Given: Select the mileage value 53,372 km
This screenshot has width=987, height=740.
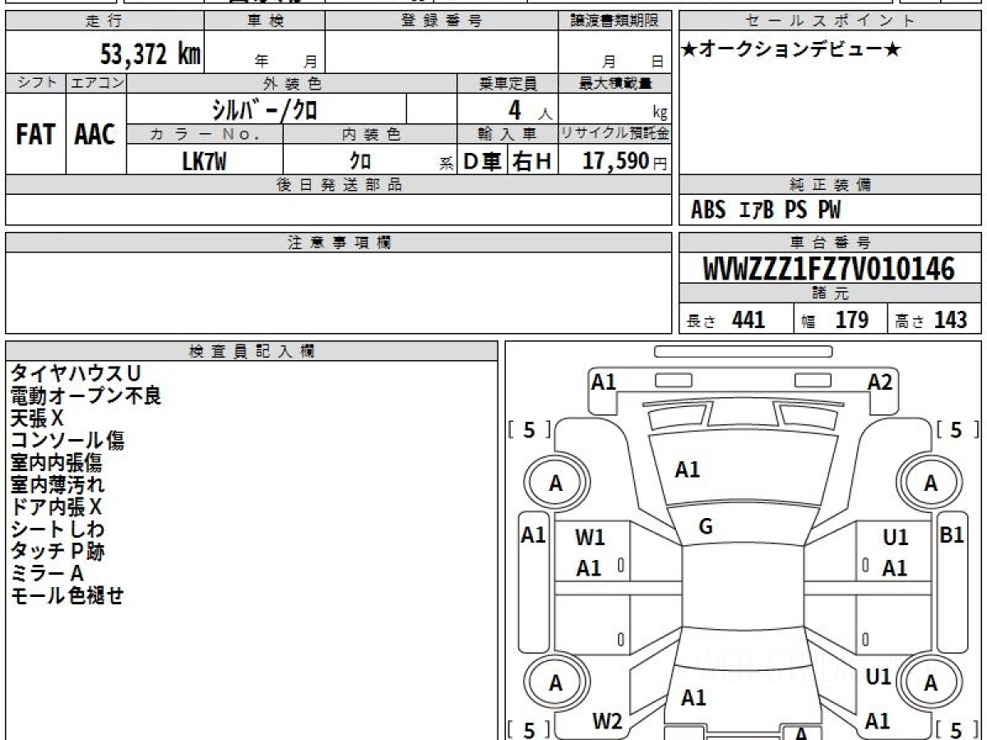Looking at the screenshot, I should pyautogui.click(x=151, y=54).
